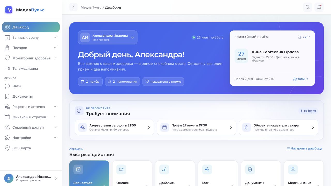Click the Телемедицина camera icon in the sidebar
The height and width of the screenshot is (186, 331).
(x=7, y=68)
